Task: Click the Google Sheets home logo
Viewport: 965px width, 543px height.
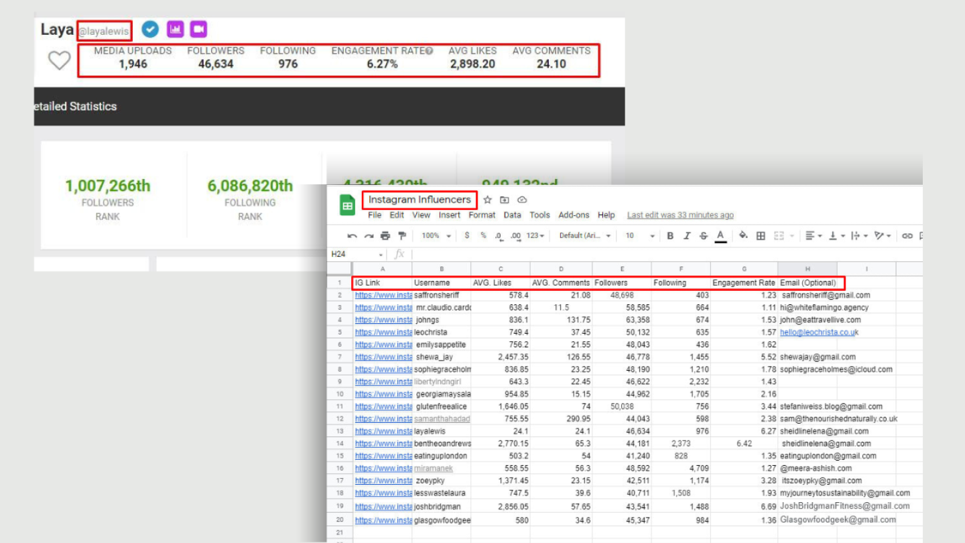Action: click(x=347, y=206)
